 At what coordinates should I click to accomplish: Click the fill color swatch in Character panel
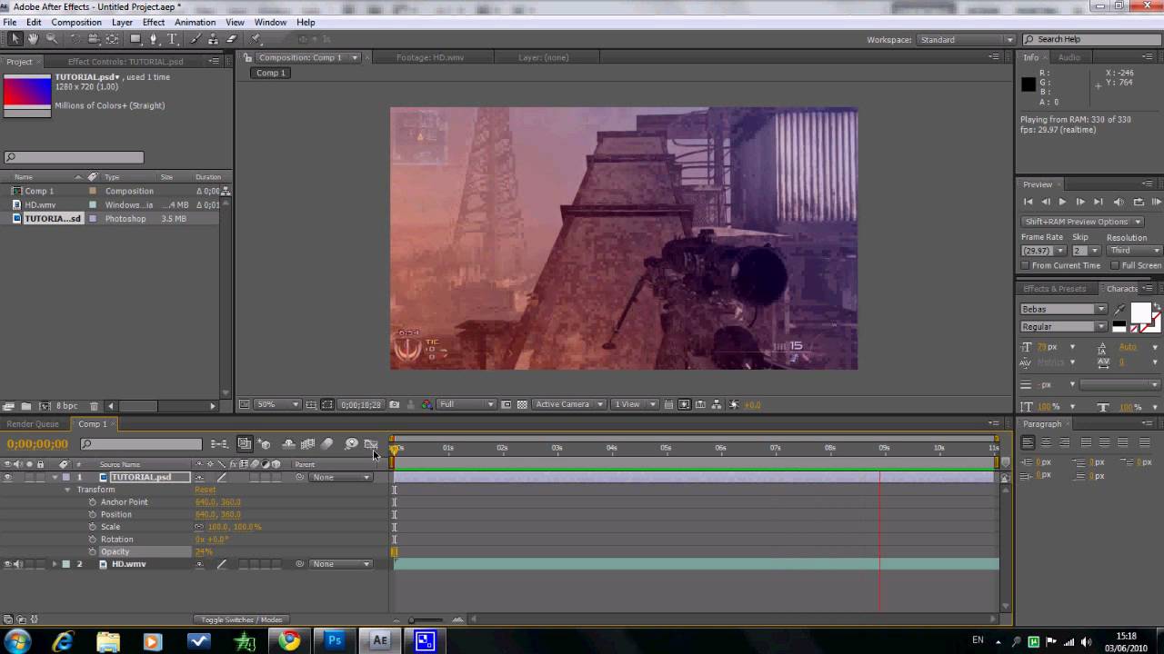(x=1140, y=312)
